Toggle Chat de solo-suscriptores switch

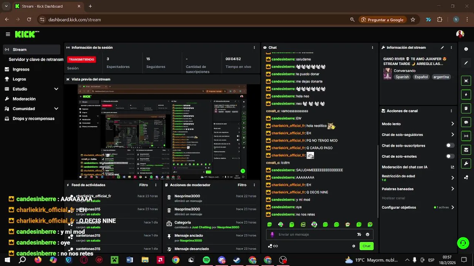[450, 146]
